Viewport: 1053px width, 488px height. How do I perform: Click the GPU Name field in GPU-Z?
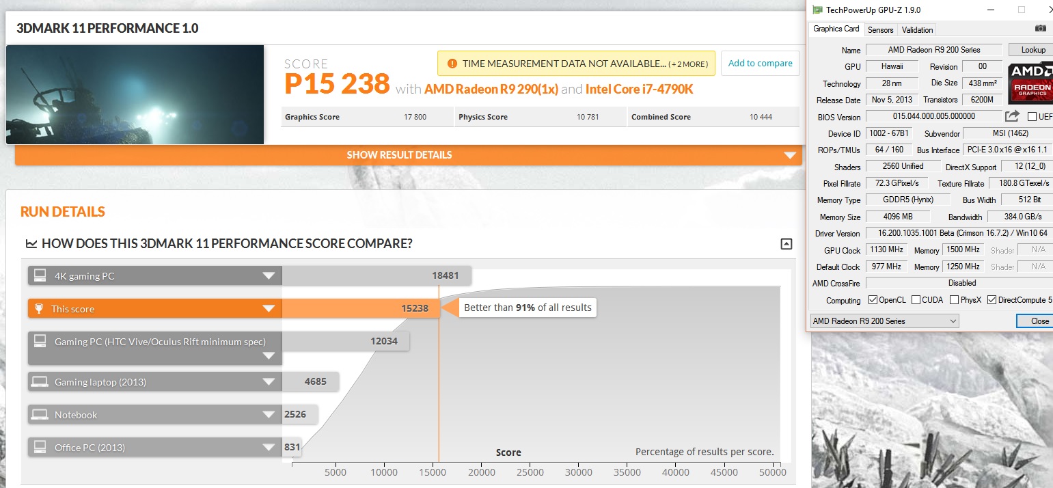pos(934,50)
